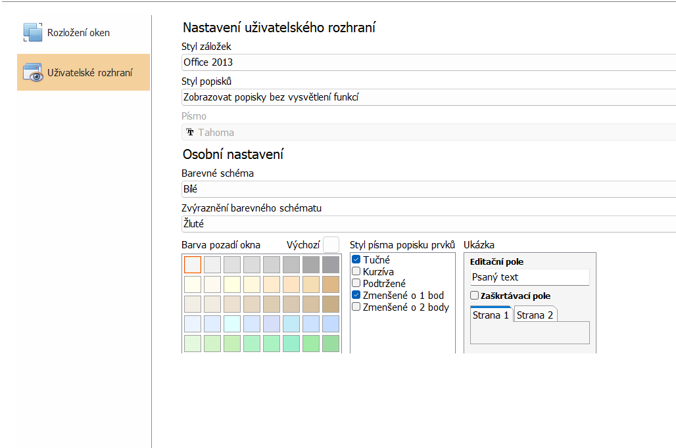This screenshot has width=676, height=448.
Task: Choose the lavender swatch in the blue row
Action: pyautogui.click(x=272, y=324)
